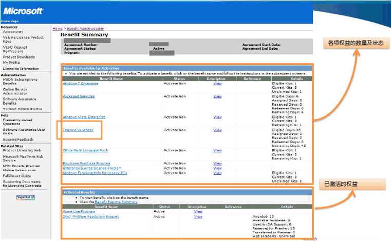391x241 pixels.
Task: Go to VLSC Request Permissions
Action: [x=15, y=49]
